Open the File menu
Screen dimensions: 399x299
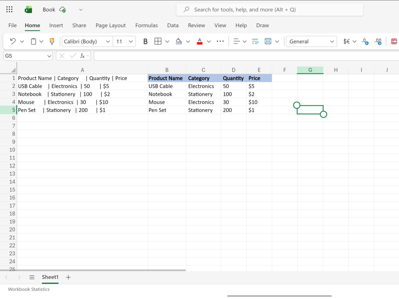pos(12,26)
